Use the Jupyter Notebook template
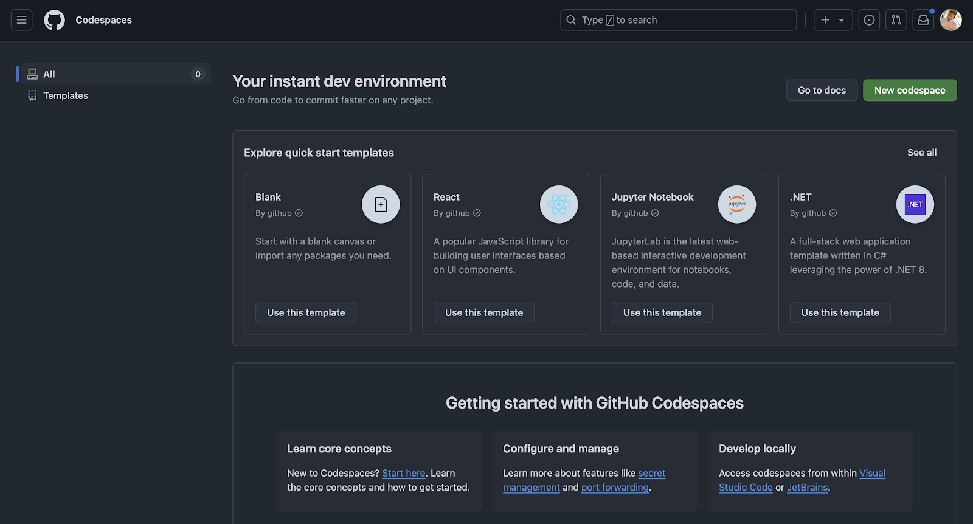Screen dimensions: 973x524 [x=662, y=312]
